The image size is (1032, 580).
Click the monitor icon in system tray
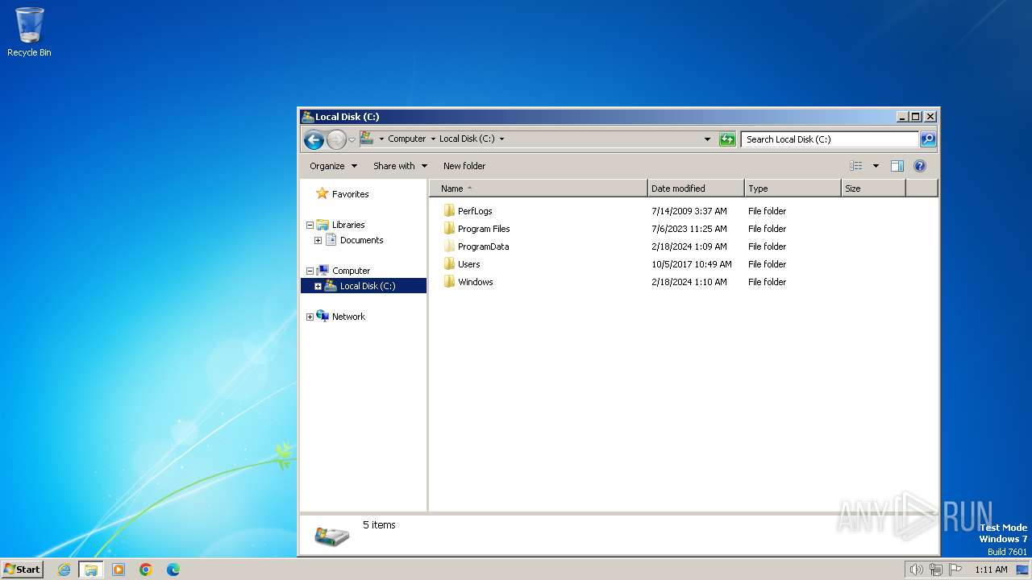click(x=1022, y=570)
